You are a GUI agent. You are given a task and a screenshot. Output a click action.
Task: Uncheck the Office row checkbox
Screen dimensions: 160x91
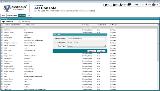[2, 40]
